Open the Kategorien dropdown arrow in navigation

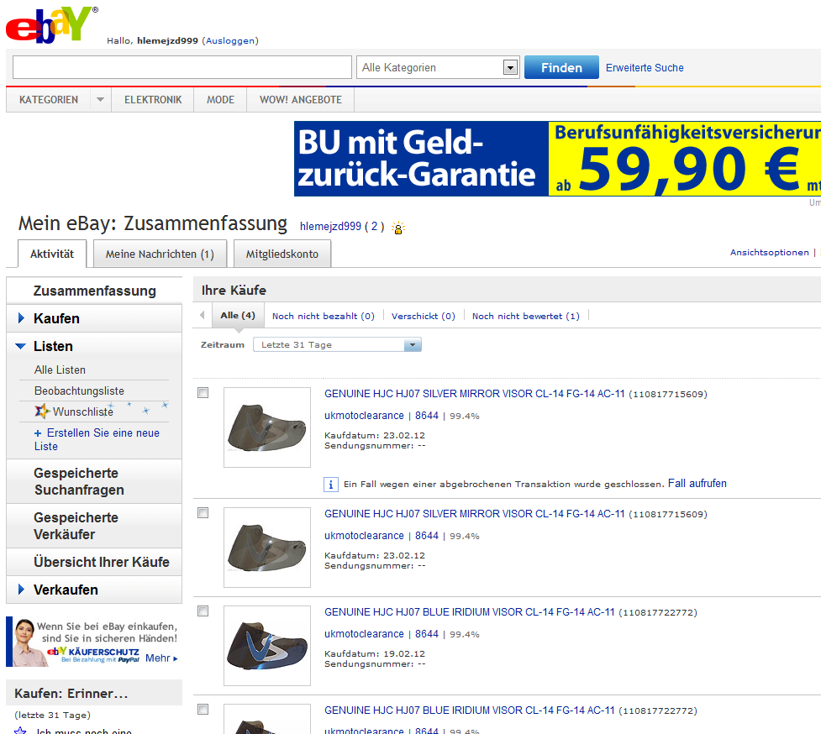click(x=100, y=99)
